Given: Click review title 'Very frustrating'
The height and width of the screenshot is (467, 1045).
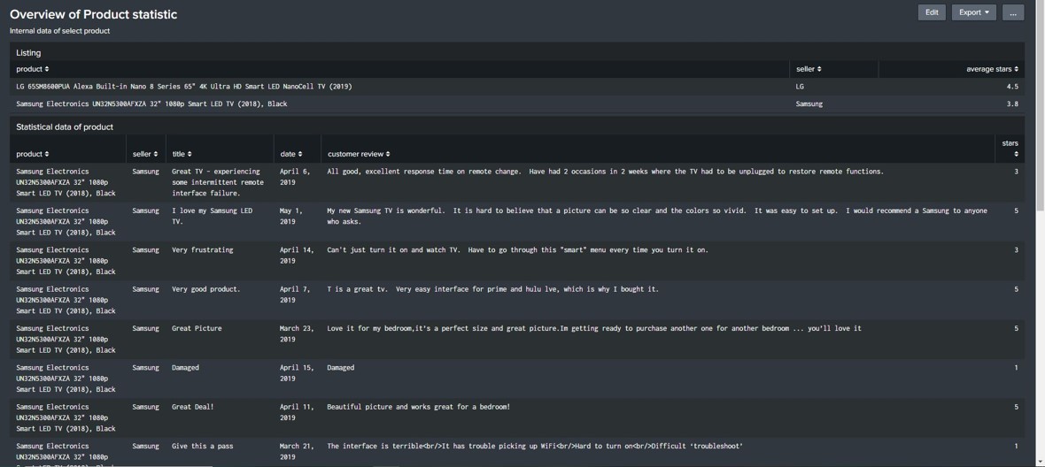Looking at the screenshot, I should [x=203, y=250].
